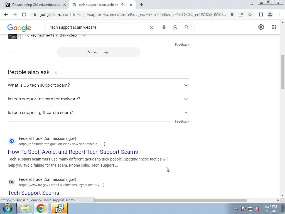
Task: Select the tech support scam website tab
Action: [102, 5]
